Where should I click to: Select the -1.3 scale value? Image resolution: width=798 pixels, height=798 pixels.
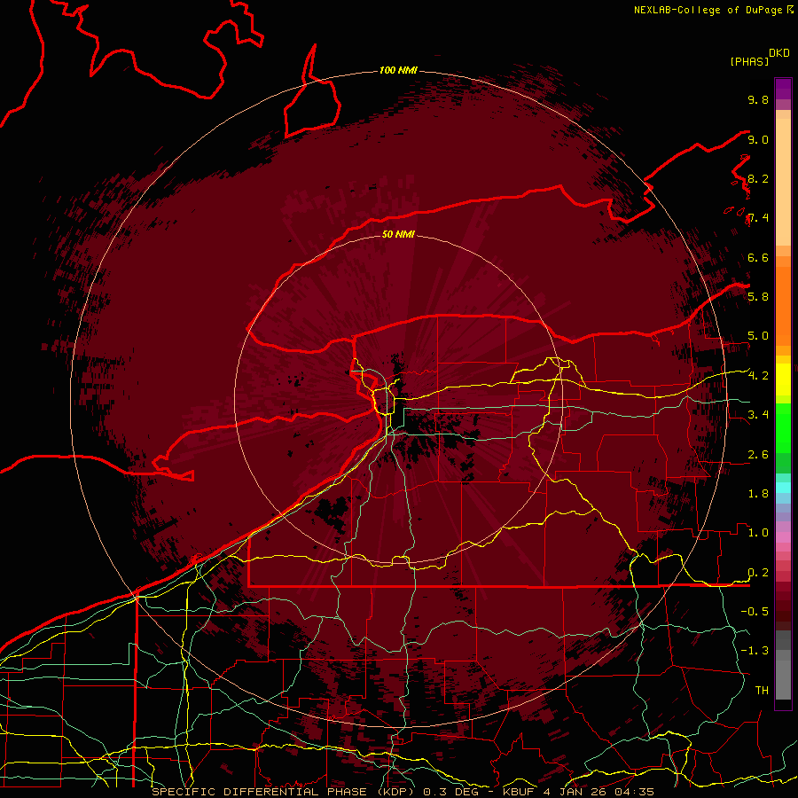(755, 651)
